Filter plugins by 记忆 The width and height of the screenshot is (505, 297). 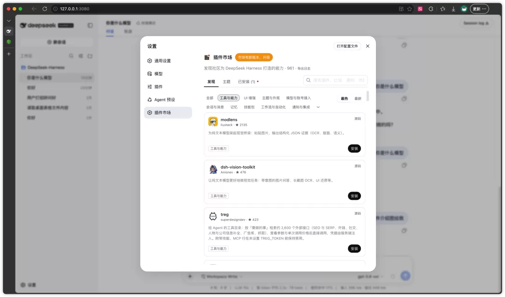[234, 107]
